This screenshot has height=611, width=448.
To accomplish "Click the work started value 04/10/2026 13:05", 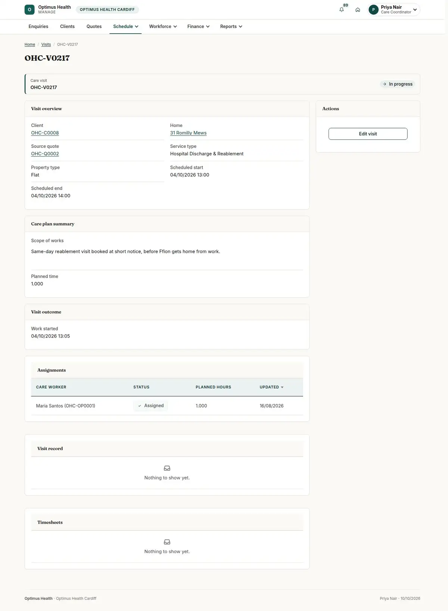I will point(50,336).
